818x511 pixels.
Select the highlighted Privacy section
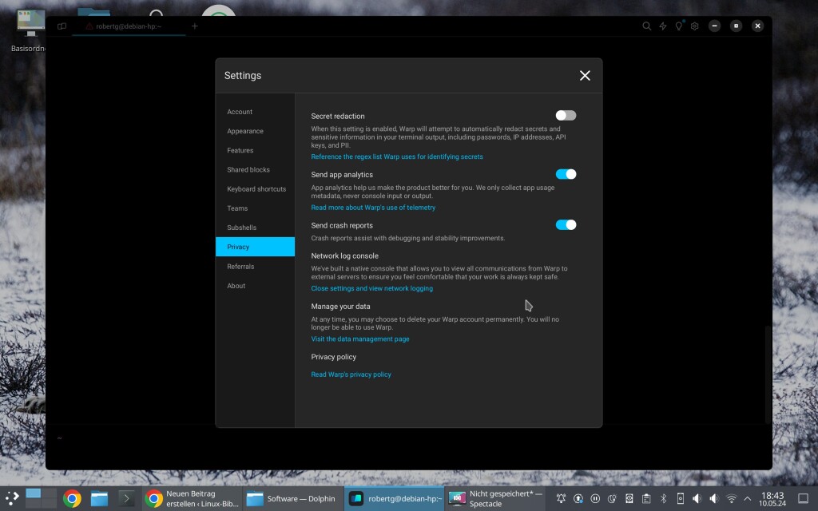coord(255,247)
